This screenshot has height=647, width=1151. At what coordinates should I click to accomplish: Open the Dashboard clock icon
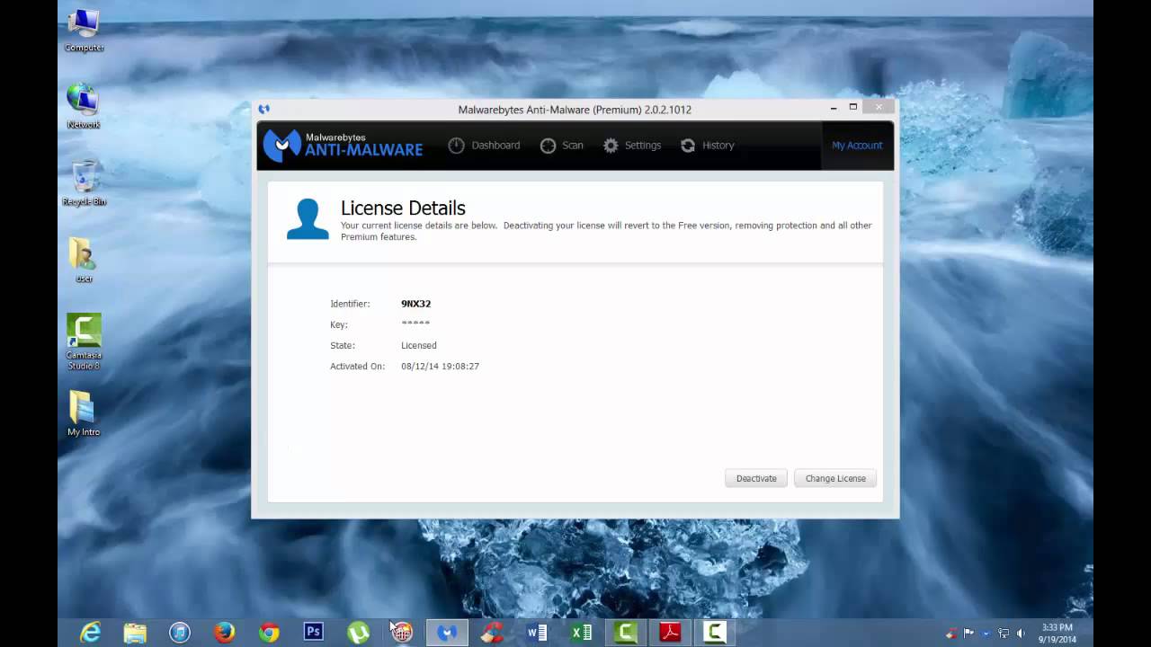coord(456,146)
